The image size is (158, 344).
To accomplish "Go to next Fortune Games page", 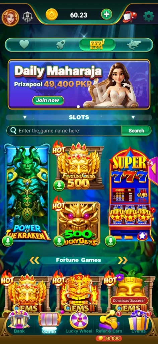I will pos(123,260).
